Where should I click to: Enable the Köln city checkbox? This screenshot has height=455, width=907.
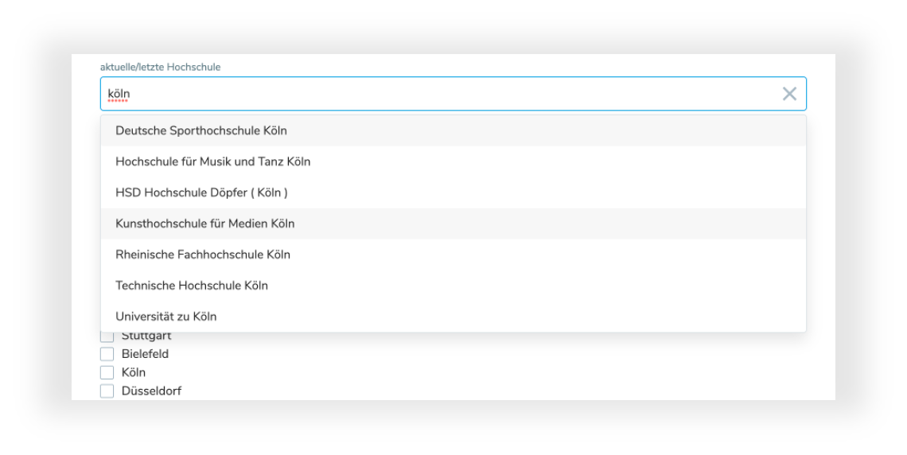[107, 372]
